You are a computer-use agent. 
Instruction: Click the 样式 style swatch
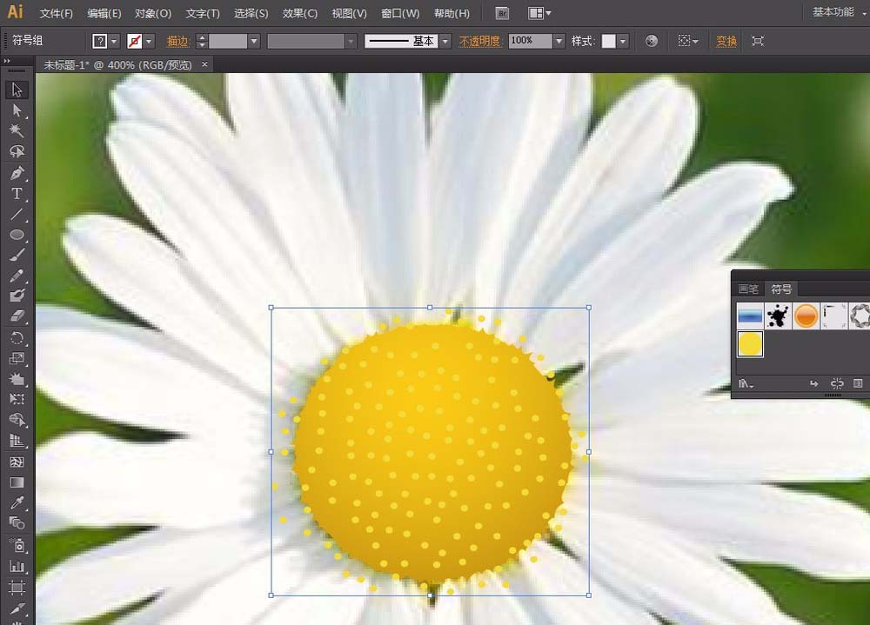[x=609, y=41]
